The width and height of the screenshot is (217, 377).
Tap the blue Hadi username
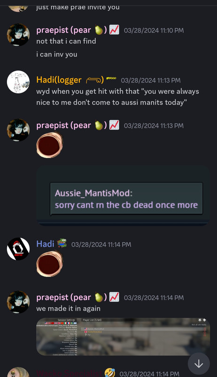[45, 244]
